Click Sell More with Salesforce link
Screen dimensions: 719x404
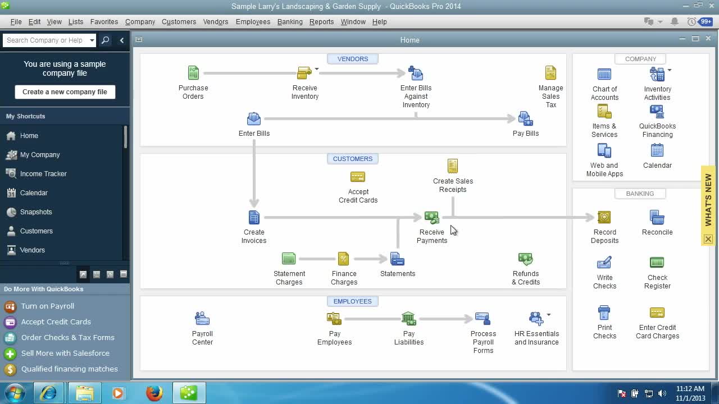click(x=65, y=353)
